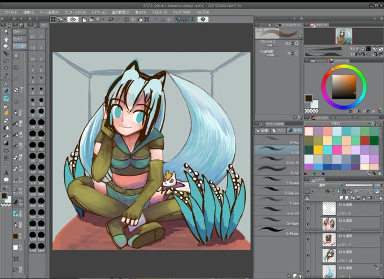Click sub tool panel trash icon
Screen dimensions: 384x279
pos(300,275)
